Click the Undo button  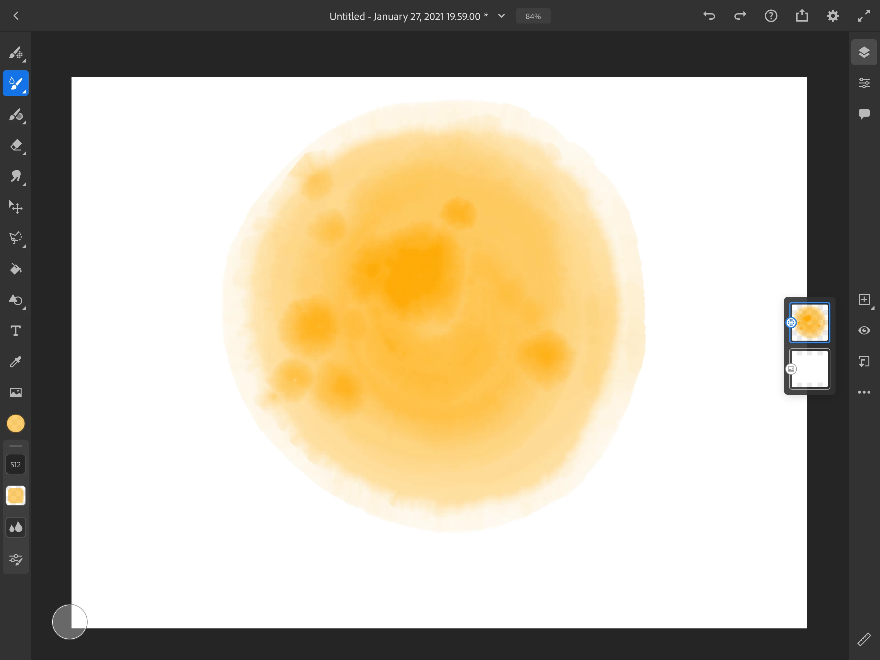(x=709, y=16)
